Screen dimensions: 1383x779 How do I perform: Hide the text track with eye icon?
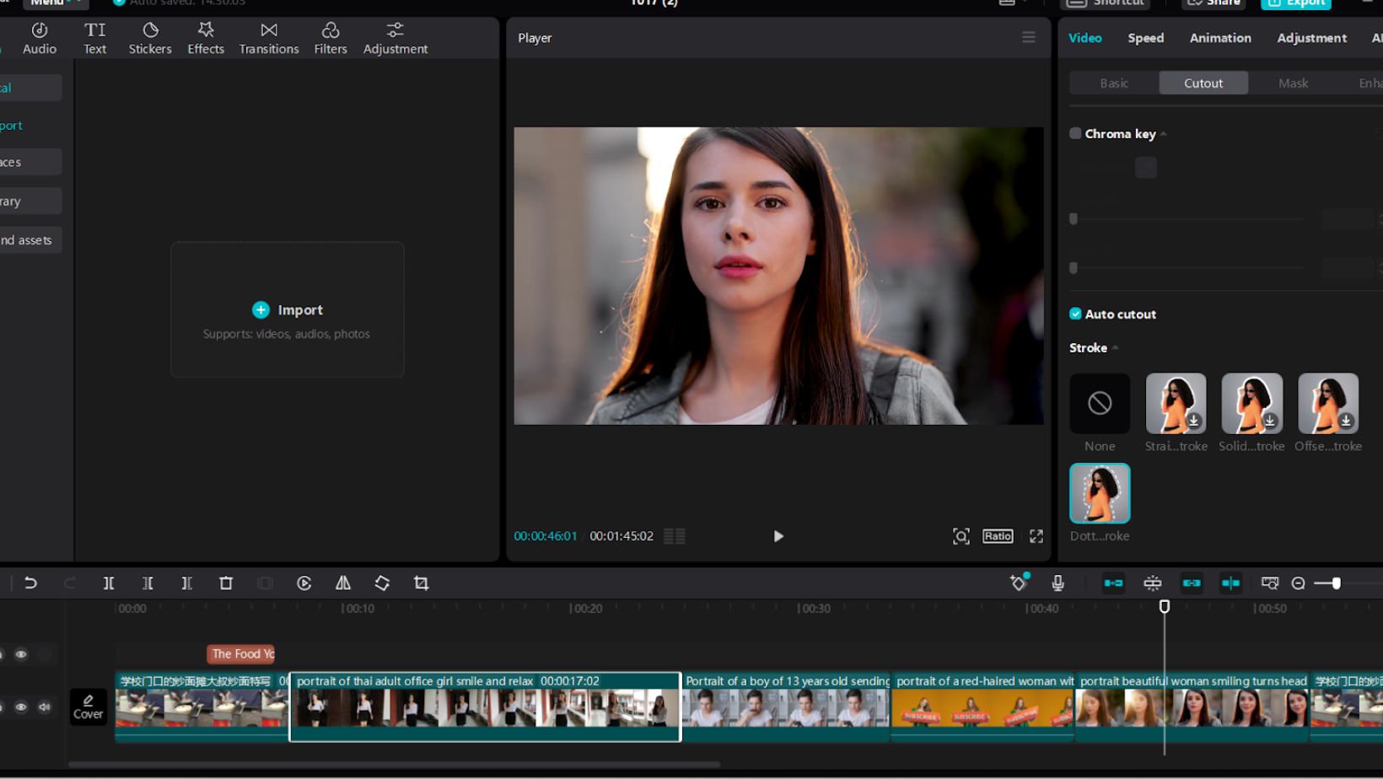point(21,654)
